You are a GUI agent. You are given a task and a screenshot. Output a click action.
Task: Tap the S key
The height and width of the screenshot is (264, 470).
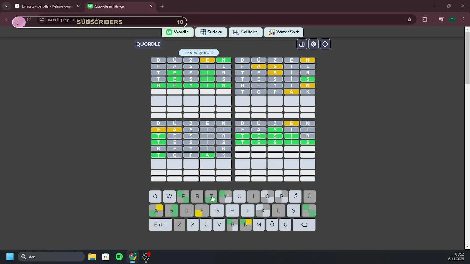point(171,210)
